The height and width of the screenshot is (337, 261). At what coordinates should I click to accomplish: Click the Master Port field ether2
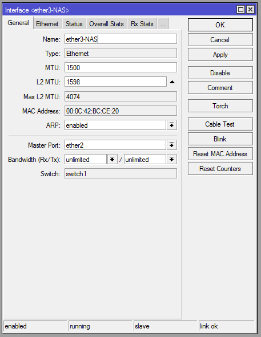point(115,145)
